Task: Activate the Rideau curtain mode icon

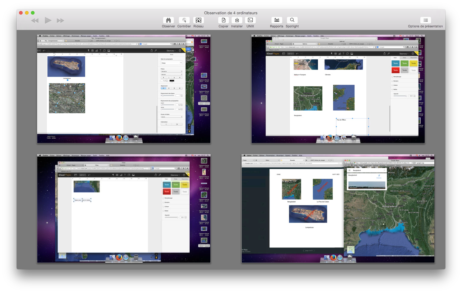Action: [198, 20]
